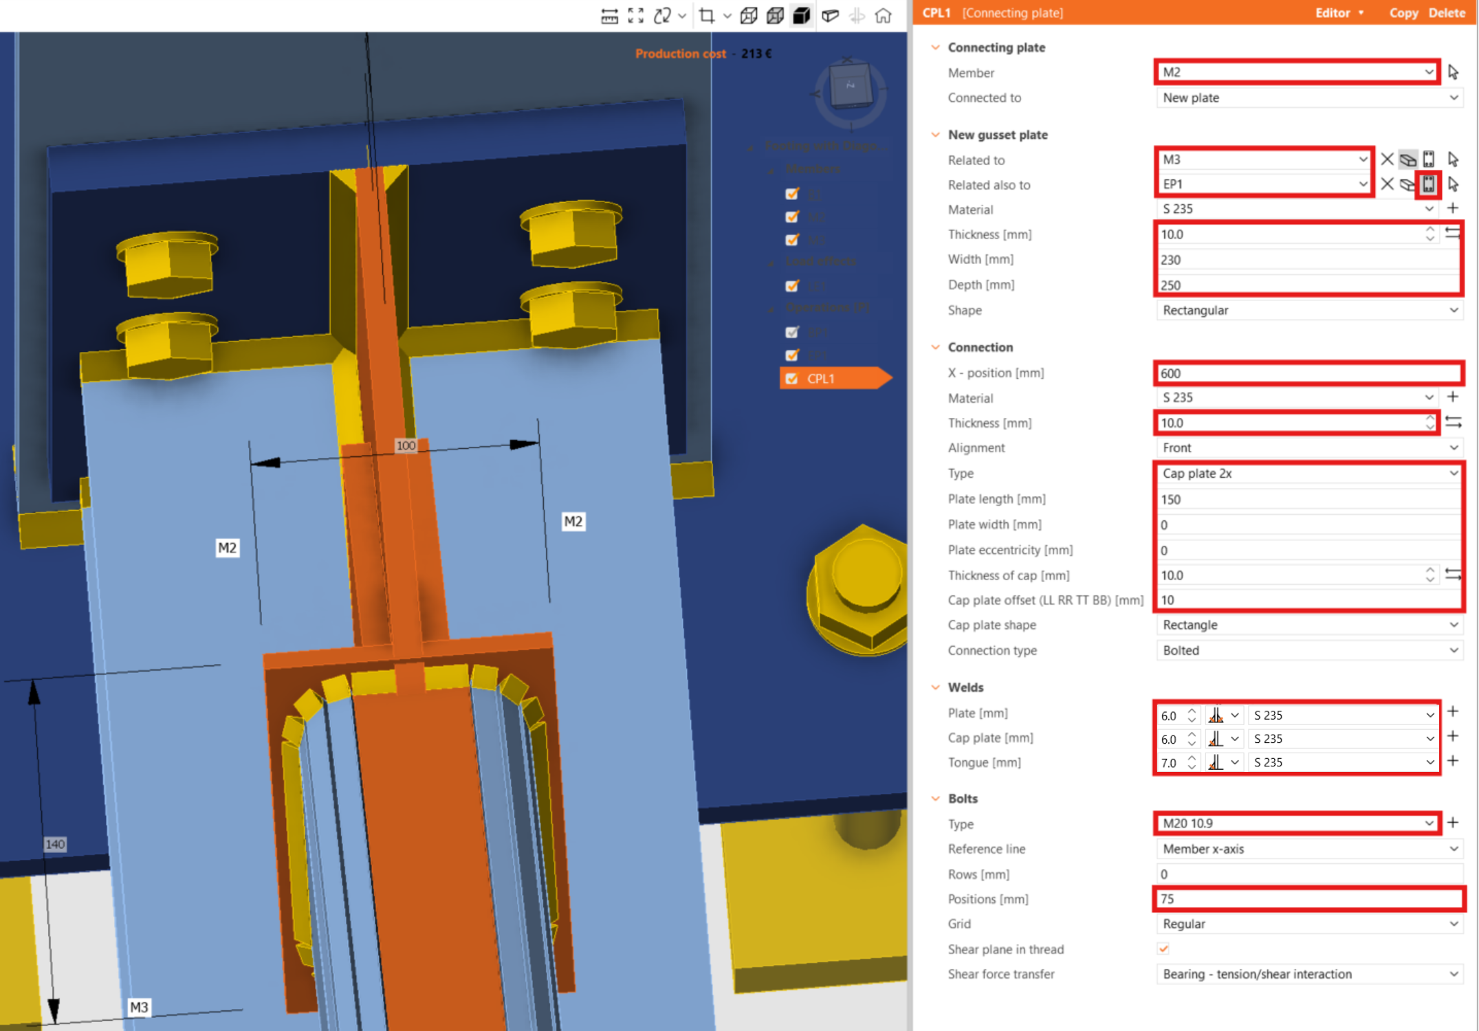Collapse the Welds section
The height and width of the screenshot is (1031, 1479).
pyautogui.click(x=935, y=687)
